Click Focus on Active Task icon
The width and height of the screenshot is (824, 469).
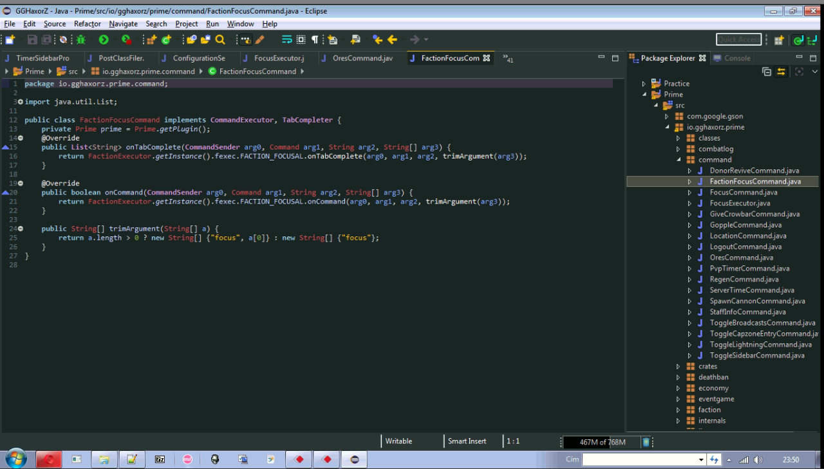tap(799, 72)
